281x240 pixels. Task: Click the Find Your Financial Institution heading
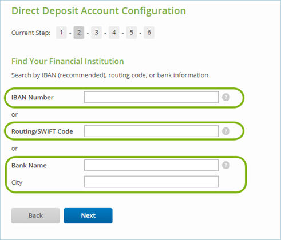[x=68, y=61]
